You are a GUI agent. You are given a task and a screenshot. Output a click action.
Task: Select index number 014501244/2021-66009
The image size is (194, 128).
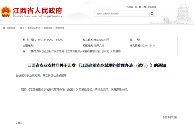tap(49, 40)
